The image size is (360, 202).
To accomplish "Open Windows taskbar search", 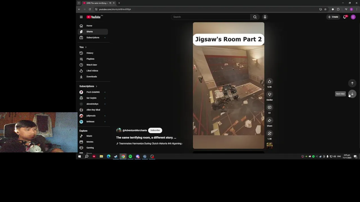I will pos(87,157).
